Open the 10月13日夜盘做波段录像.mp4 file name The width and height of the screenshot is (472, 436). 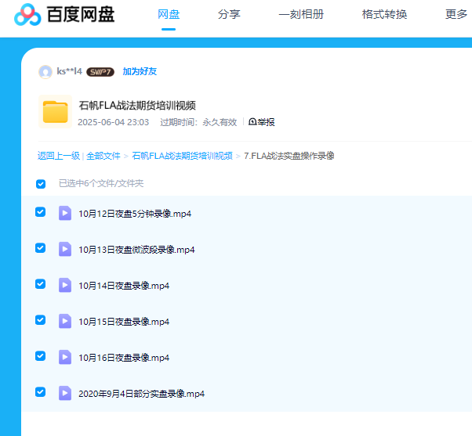coord(136,250)
